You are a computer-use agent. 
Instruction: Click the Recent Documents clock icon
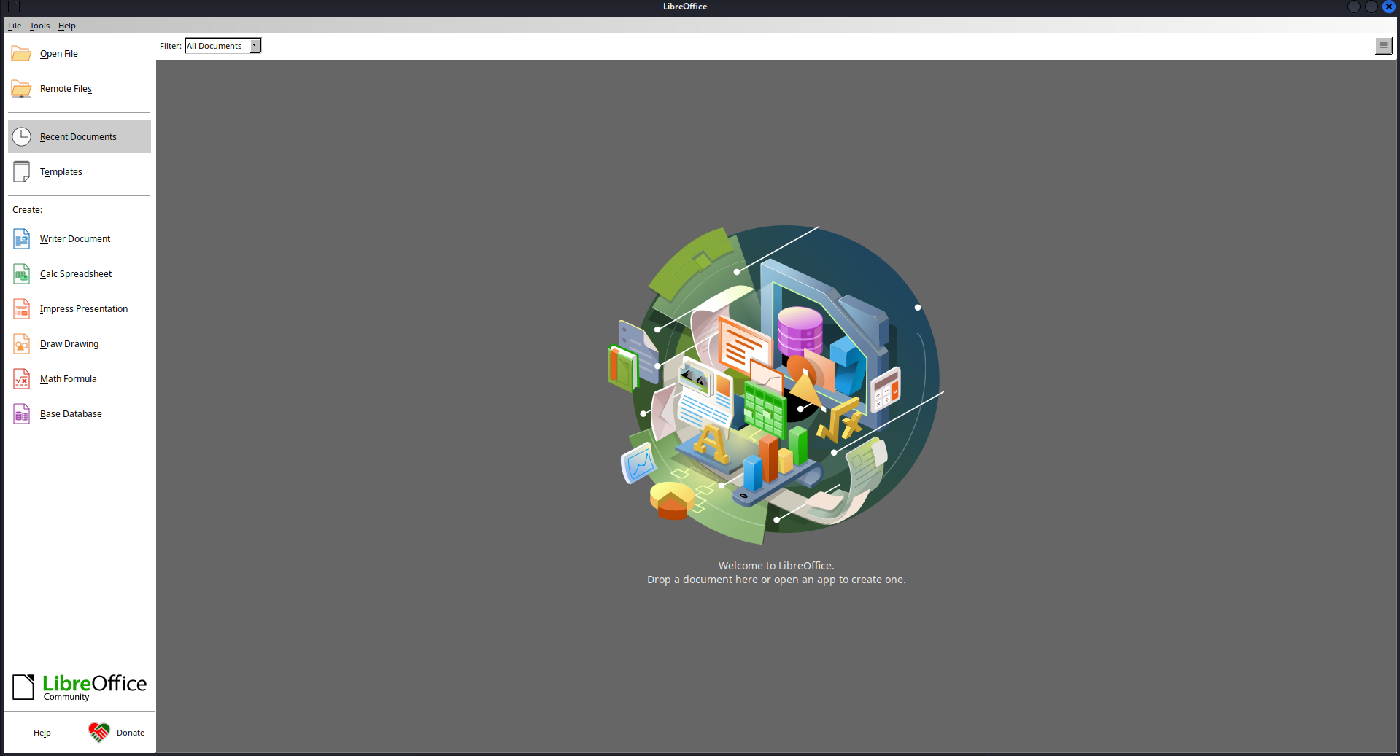pyautogui.click(x=22, y=137)
